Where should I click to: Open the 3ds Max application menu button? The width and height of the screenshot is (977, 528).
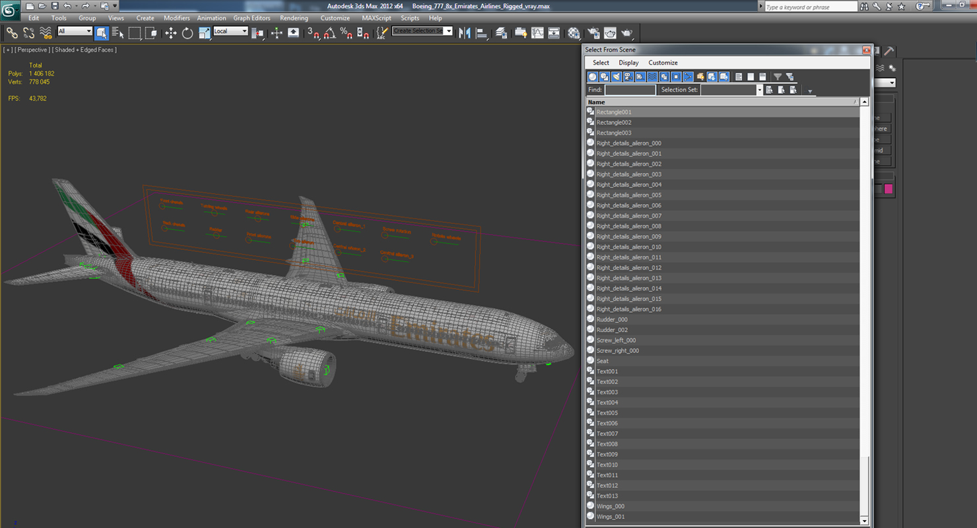[x=10, y=11]
